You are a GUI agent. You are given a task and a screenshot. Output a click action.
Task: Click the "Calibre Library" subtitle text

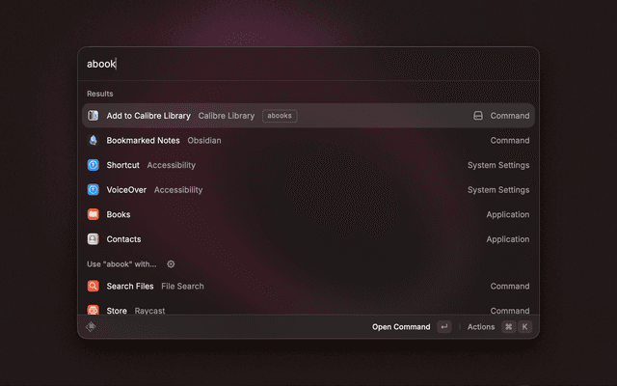(227, 116)
